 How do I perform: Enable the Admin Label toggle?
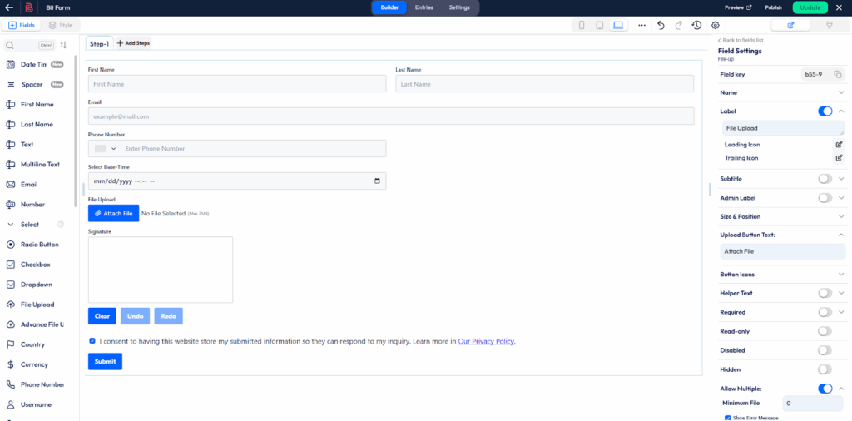pyautogui.click(x=825, y=198)
